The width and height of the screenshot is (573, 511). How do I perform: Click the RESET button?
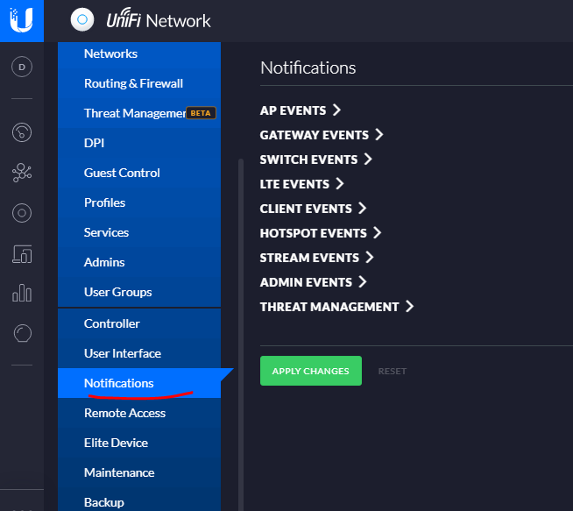pos(393,371)
